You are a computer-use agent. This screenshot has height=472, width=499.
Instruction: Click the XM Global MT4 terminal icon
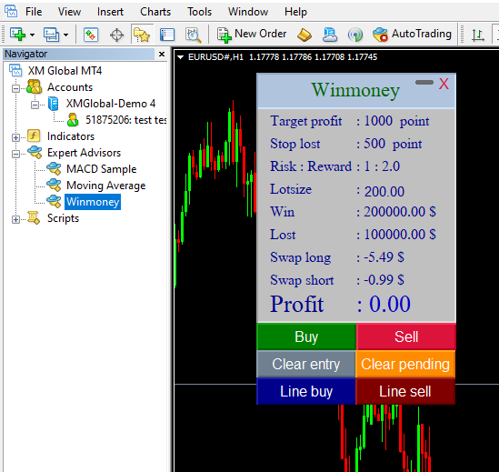[15, 70]
